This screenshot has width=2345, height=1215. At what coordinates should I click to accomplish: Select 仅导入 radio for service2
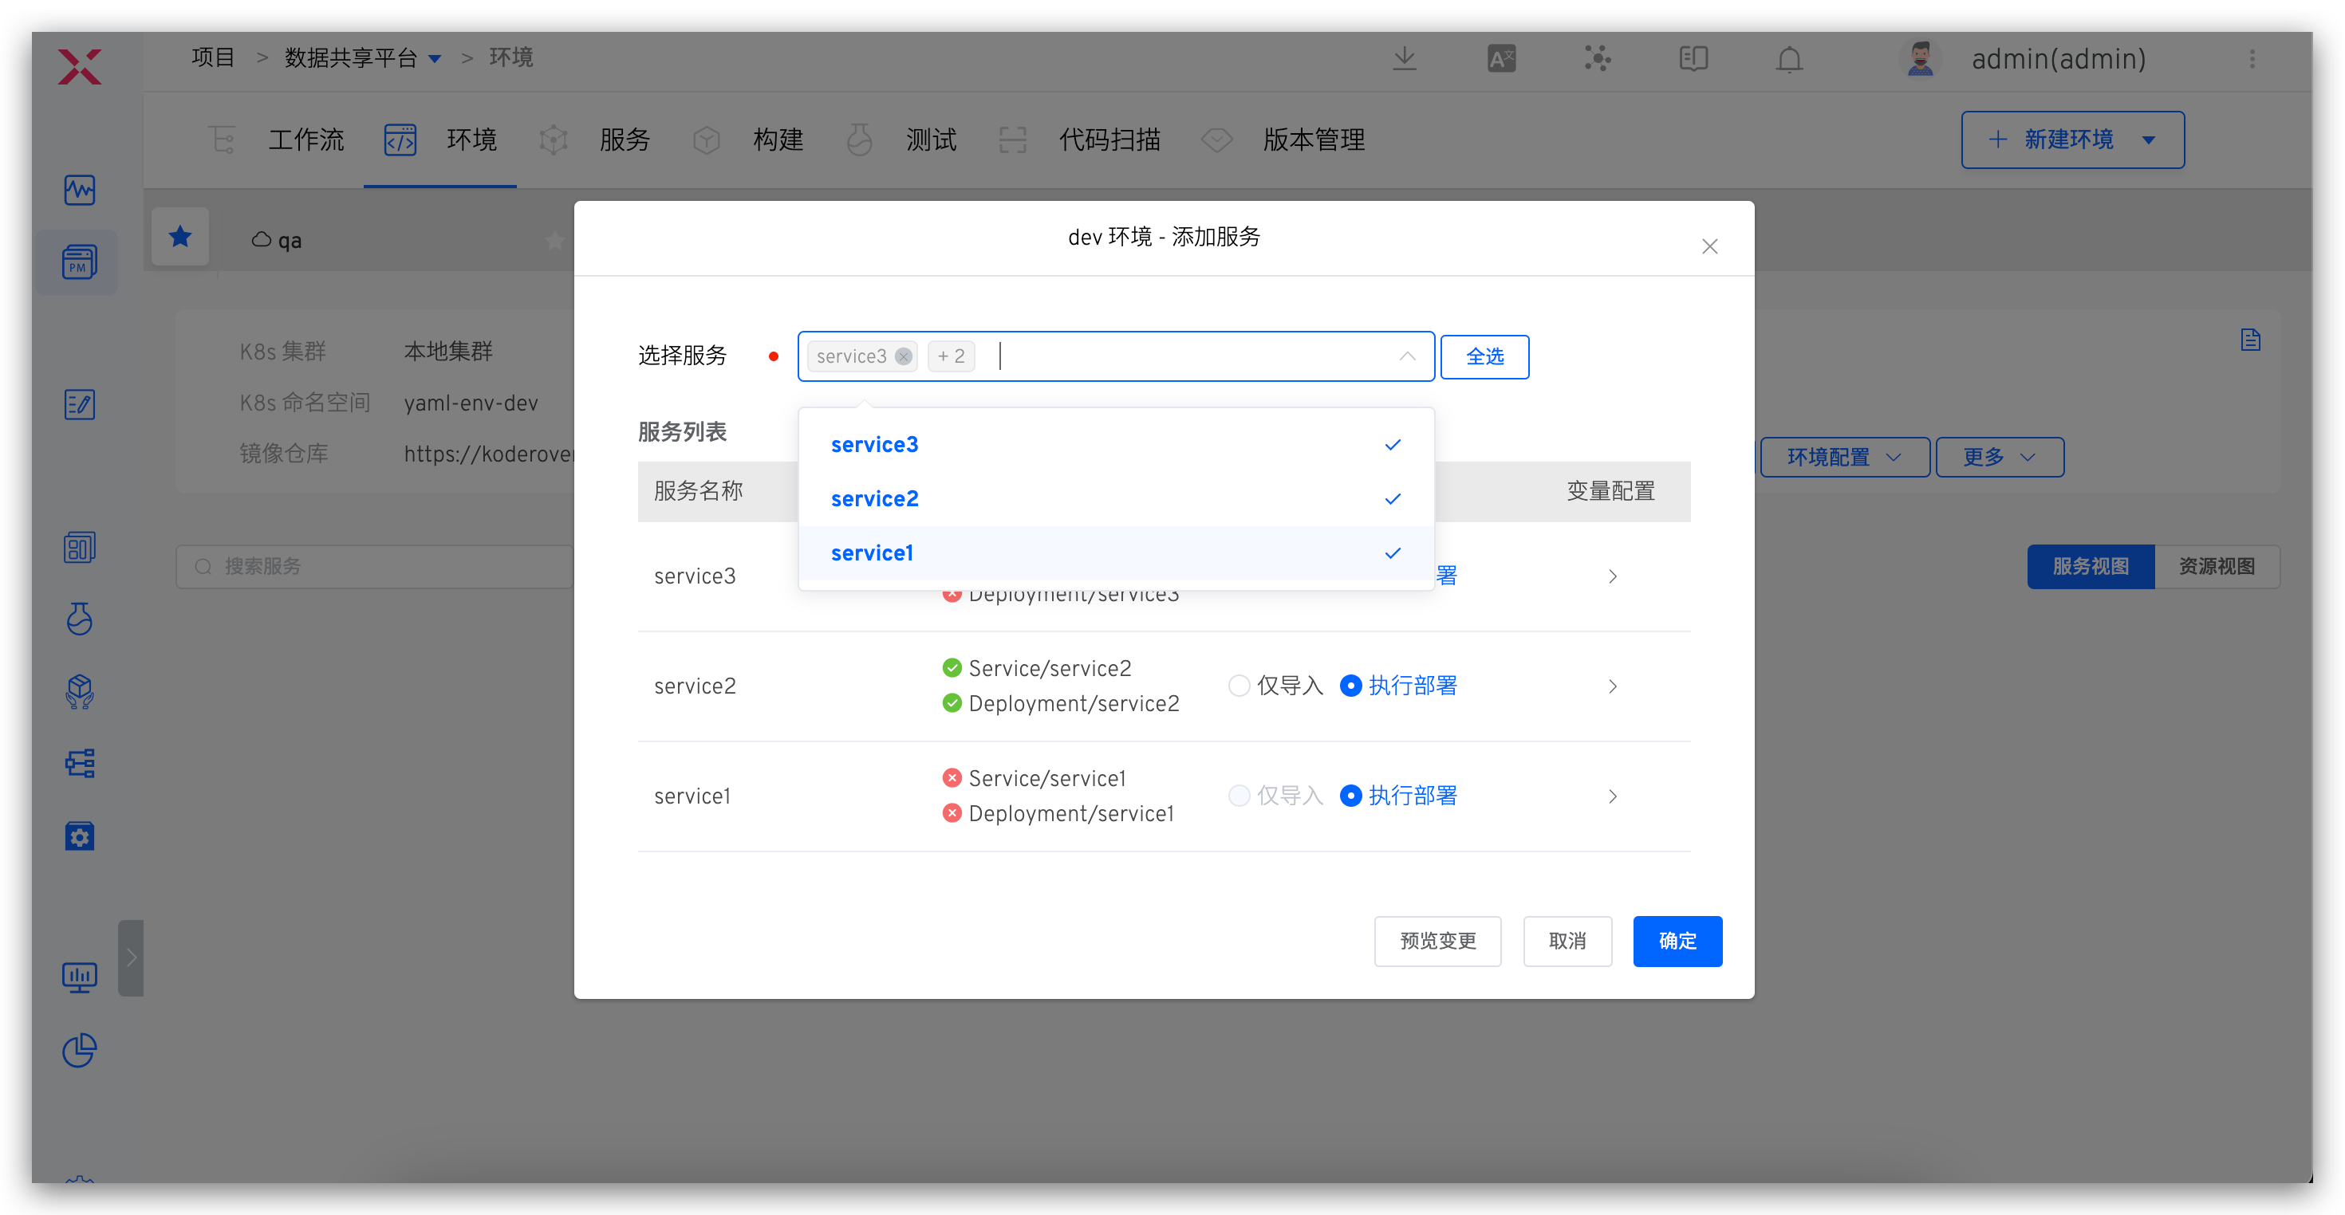click(1274, 686)
